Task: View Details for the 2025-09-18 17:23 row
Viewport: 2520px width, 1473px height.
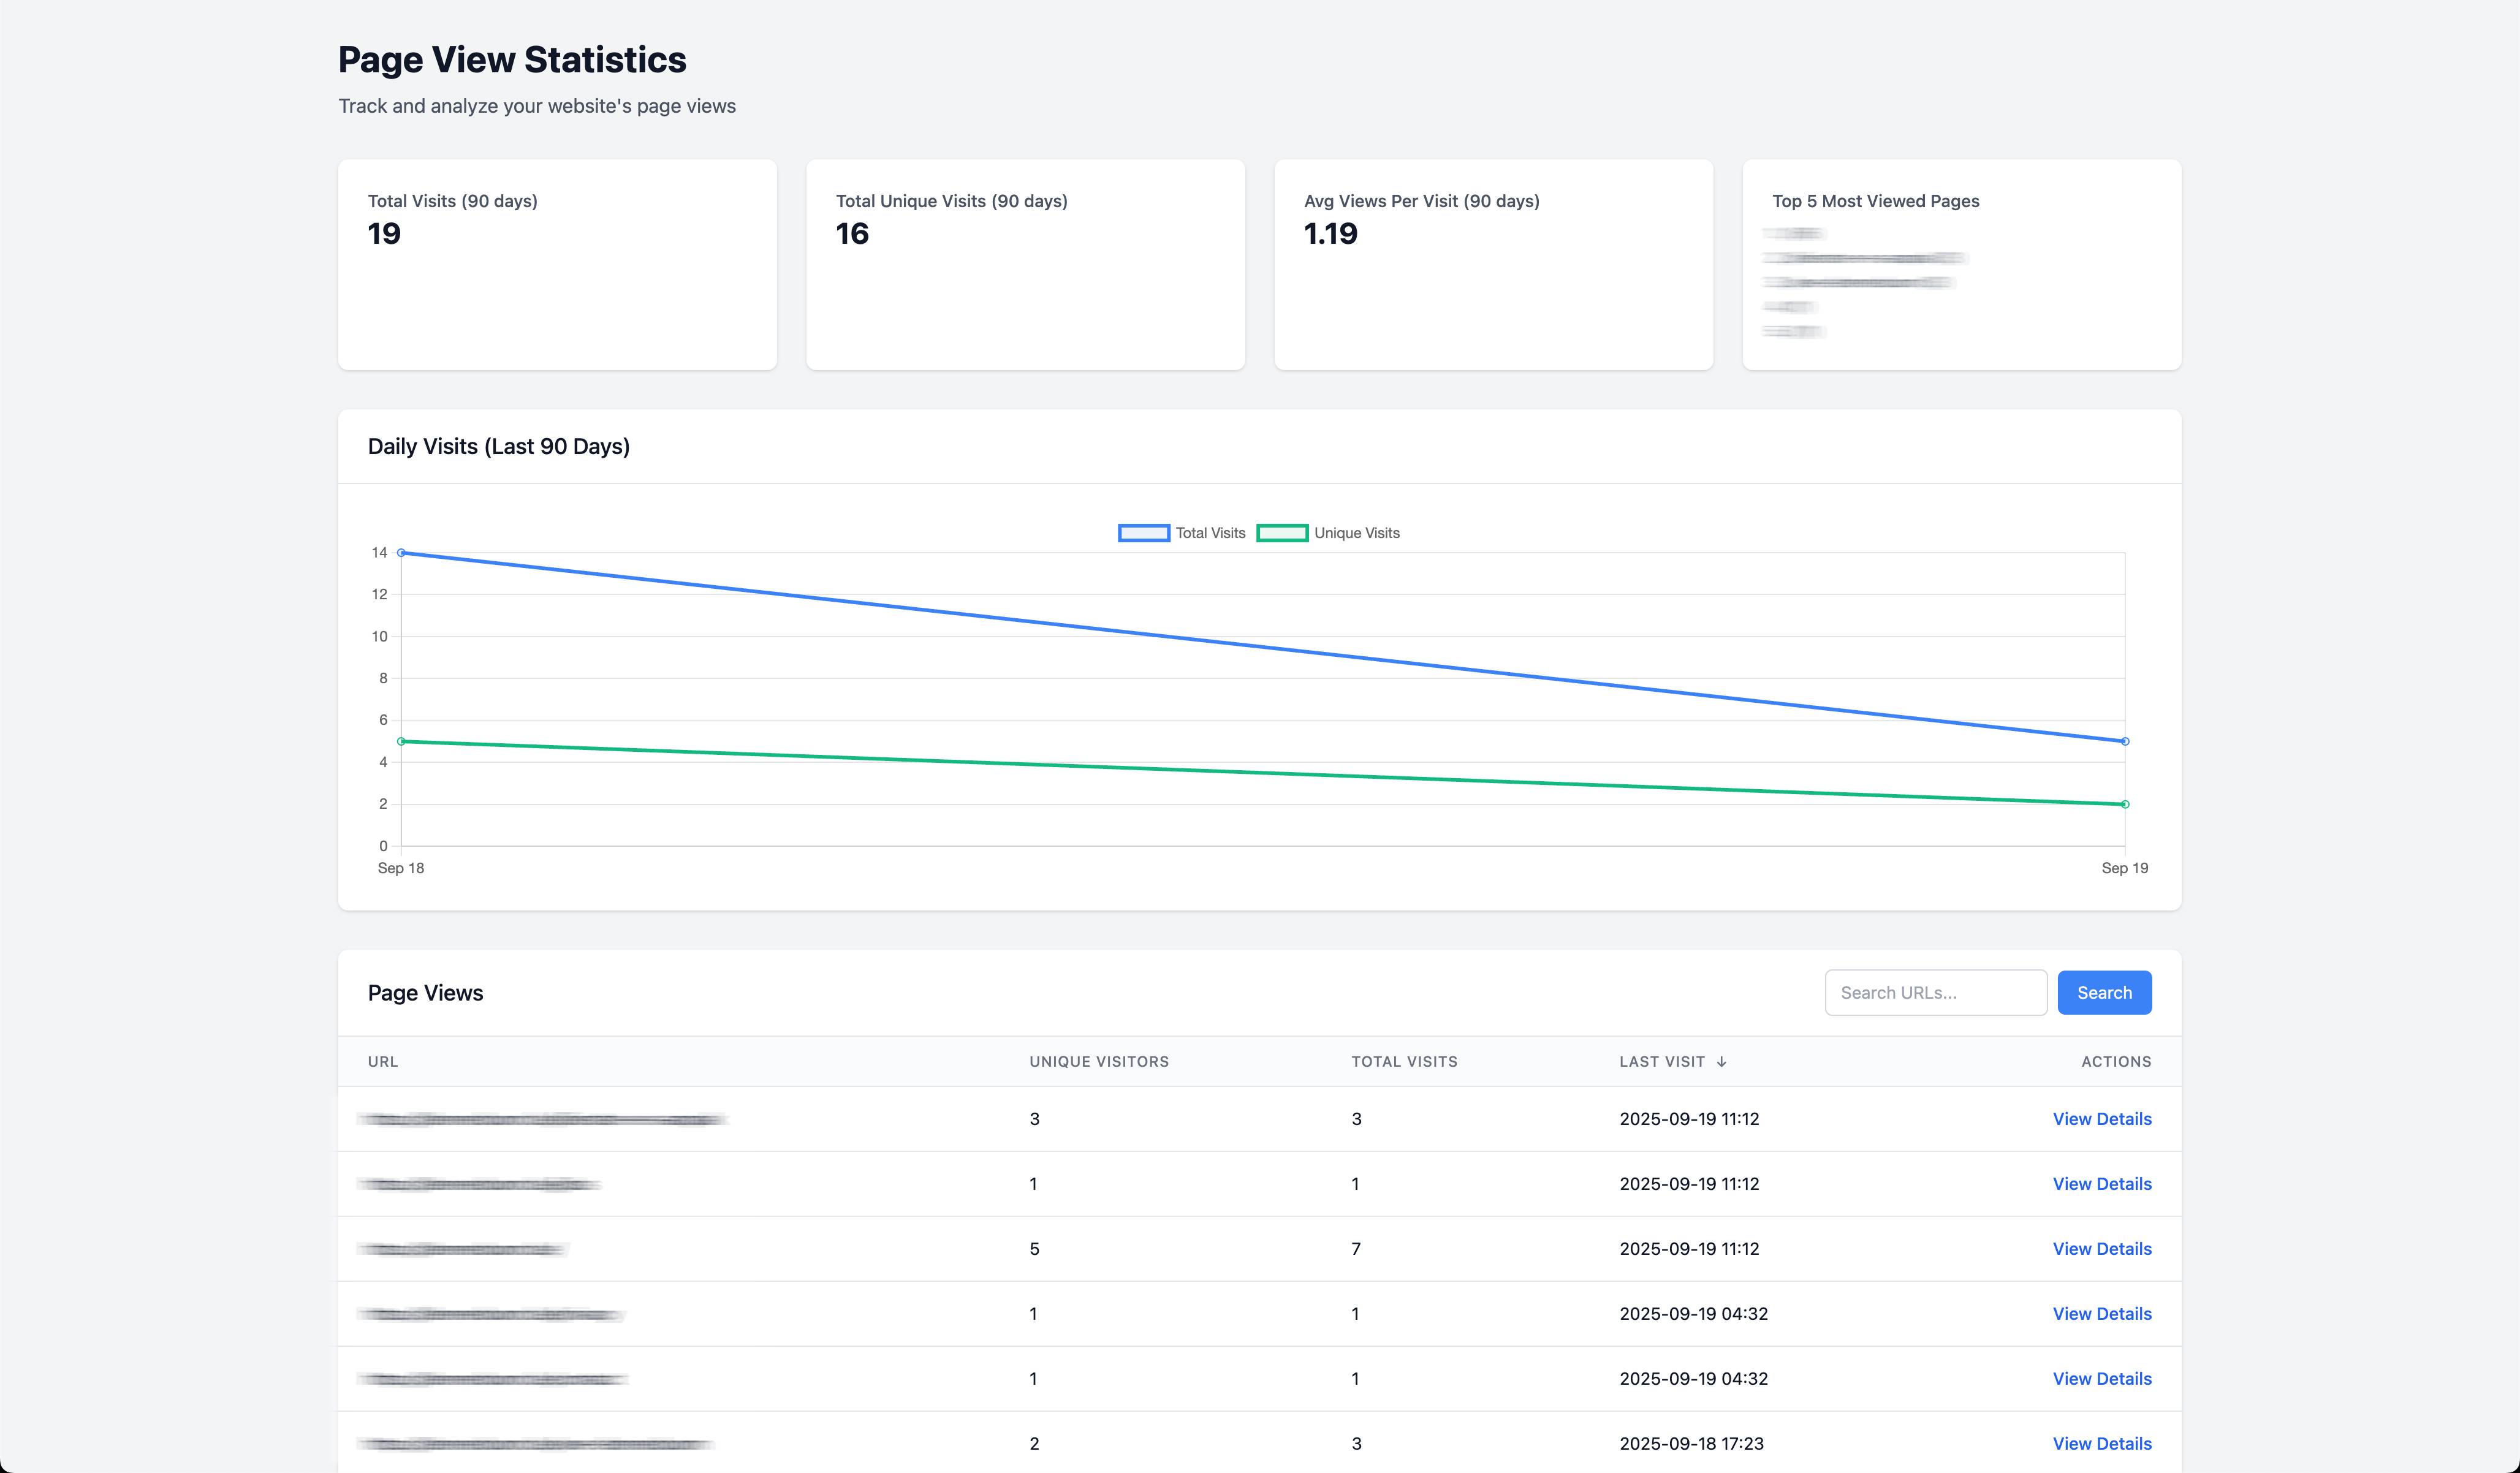Action: (x=2101, y=1443)
